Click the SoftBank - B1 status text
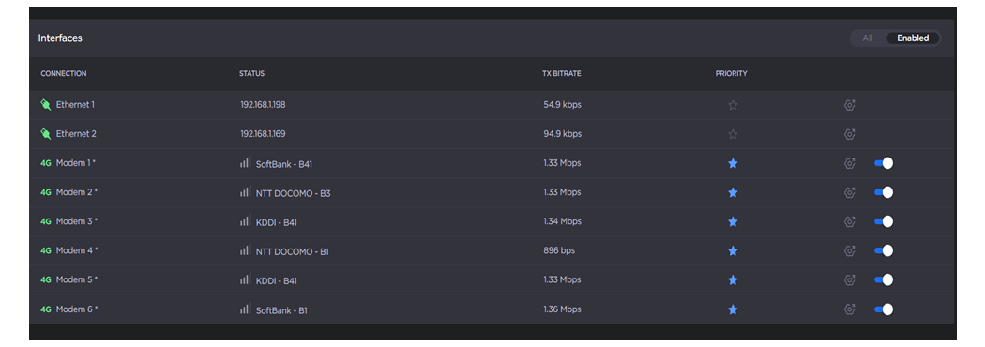 [x=281, y=310]
